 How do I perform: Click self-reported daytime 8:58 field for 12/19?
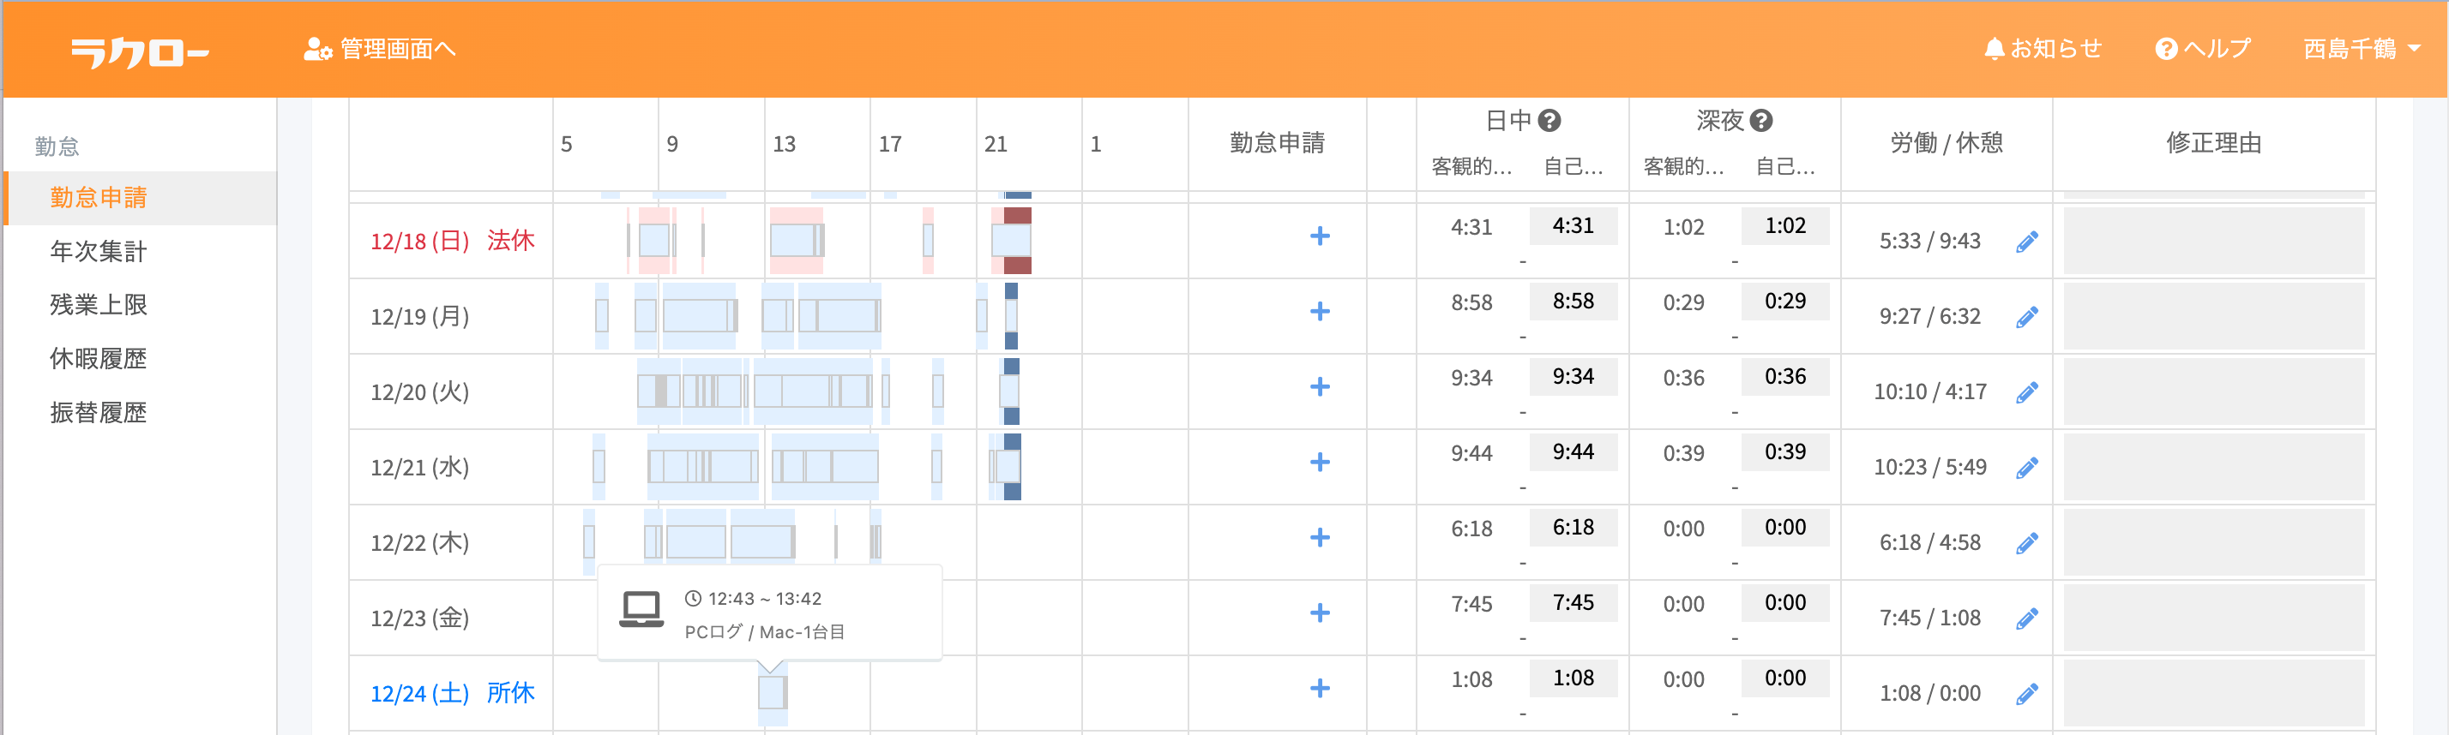1573,302
